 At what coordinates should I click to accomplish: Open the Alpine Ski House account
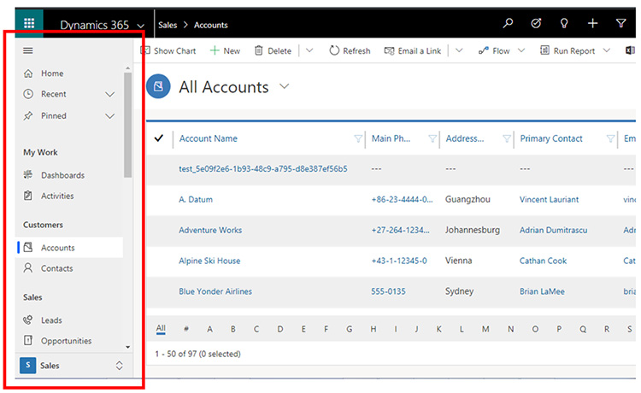click(209, 261)
